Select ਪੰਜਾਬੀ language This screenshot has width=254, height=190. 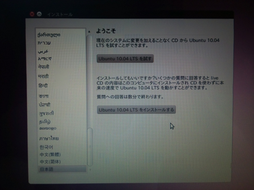[44, 104]
